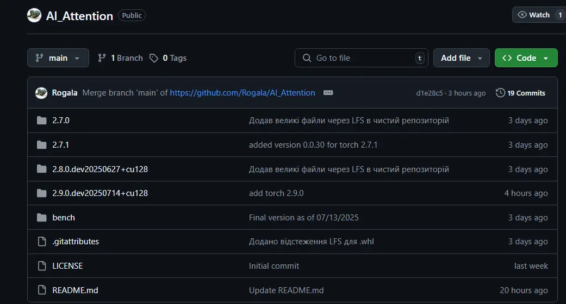566x304 pixels.
Task: Click the Rogala author name
Action: pyautogui.click(x=65, y=93)
